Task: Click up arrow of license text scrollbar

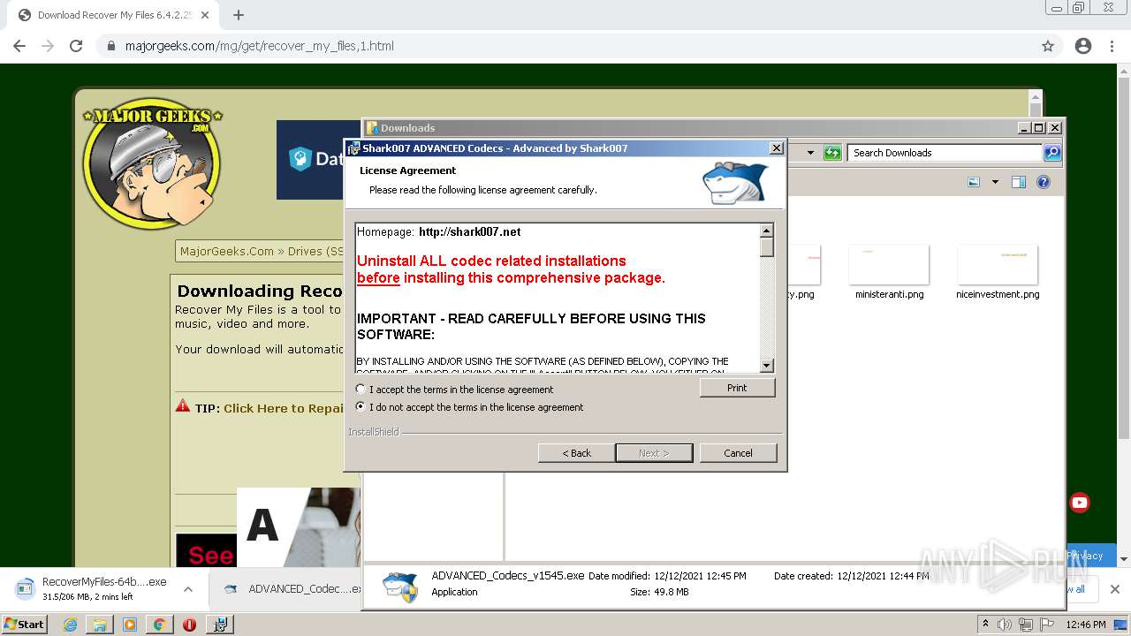Action: coord(767,231)
